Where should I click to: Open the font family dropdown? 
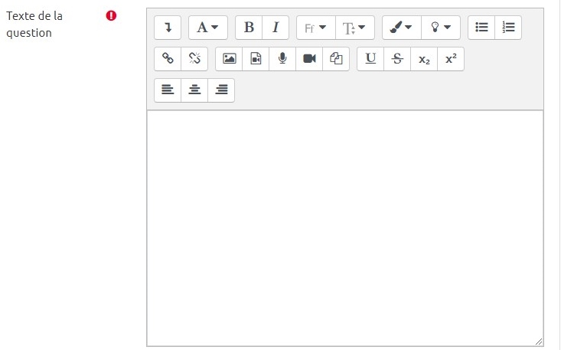(x=315, y=28)
